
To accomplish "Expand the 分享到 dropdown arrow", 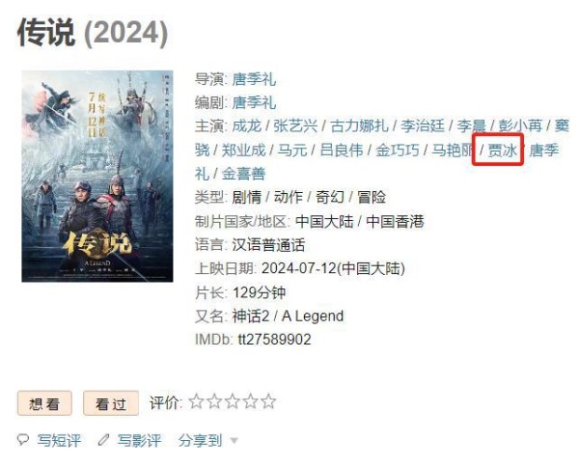I will click(x=234, y=440).
